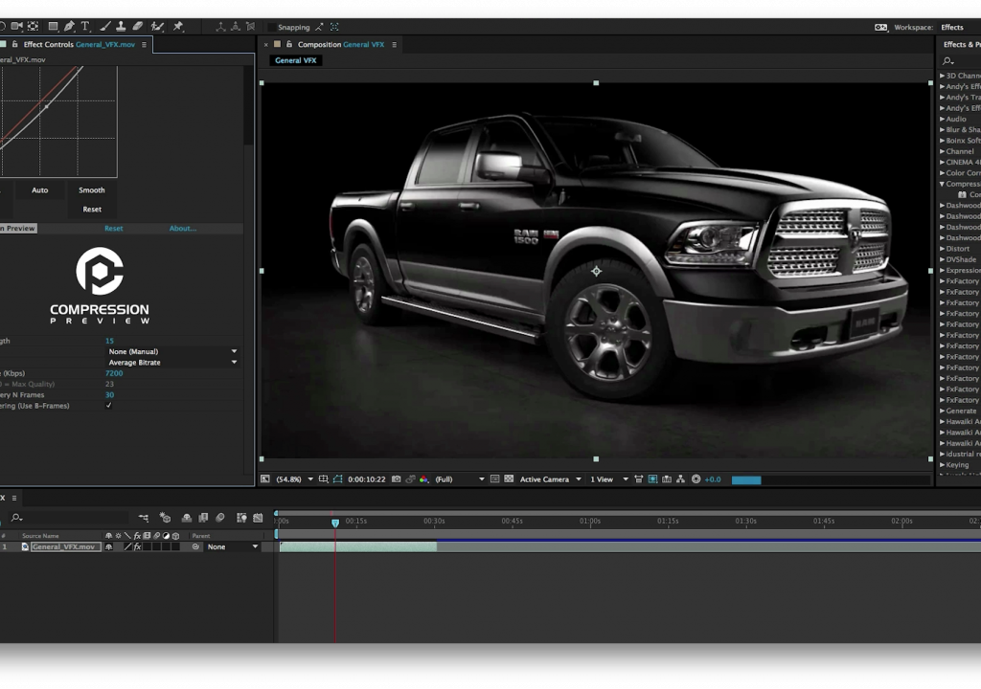This screenshot has width=981, height=689.
Task: Click the grid and guide options icon
Action: click(x=324, y=478)
